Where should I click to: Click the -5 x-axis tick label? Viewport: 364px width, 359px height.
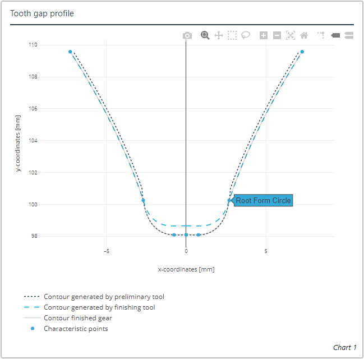[x=107, y=251]
